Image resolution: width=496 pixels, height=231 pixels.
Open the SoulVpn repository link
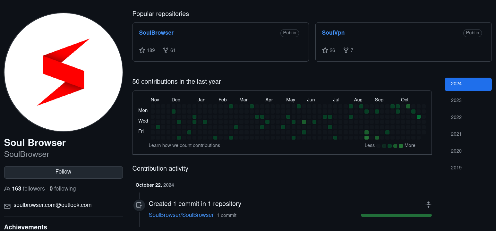coord(333,33)
